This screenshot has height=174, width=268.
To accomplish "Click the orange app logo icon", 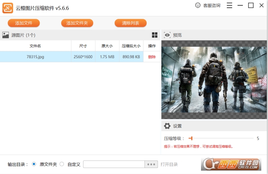I will pyautogui.click(x=8, y=8).
